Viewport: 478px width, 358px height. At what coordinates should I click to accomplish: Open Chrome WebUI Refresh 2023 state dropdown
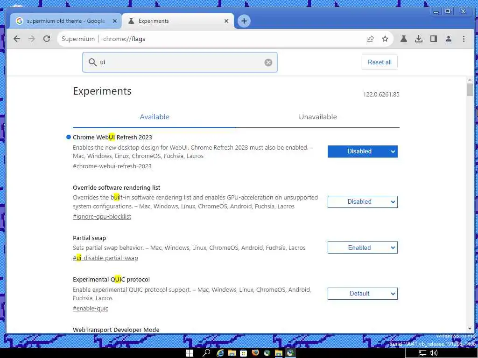click(x=362, y=151)
